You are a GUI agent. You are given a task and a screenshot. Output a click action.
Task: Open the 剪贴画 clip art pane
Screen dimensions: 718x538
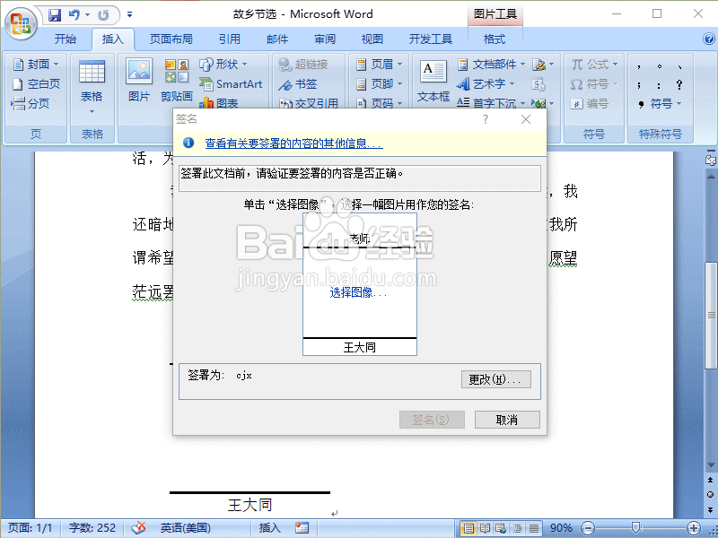[x=176, y=81]
